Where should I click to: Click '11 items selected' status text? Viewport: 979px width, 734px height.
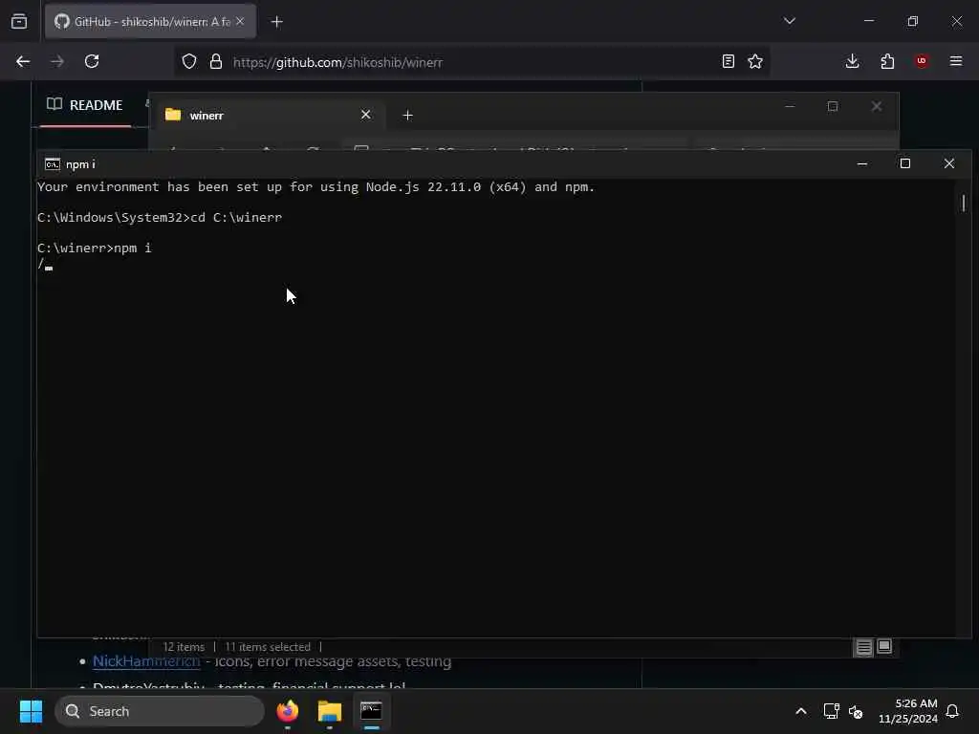(268, 647)
